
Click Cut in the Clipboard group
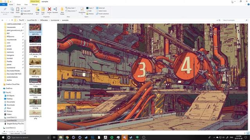(x=23, y=8)
